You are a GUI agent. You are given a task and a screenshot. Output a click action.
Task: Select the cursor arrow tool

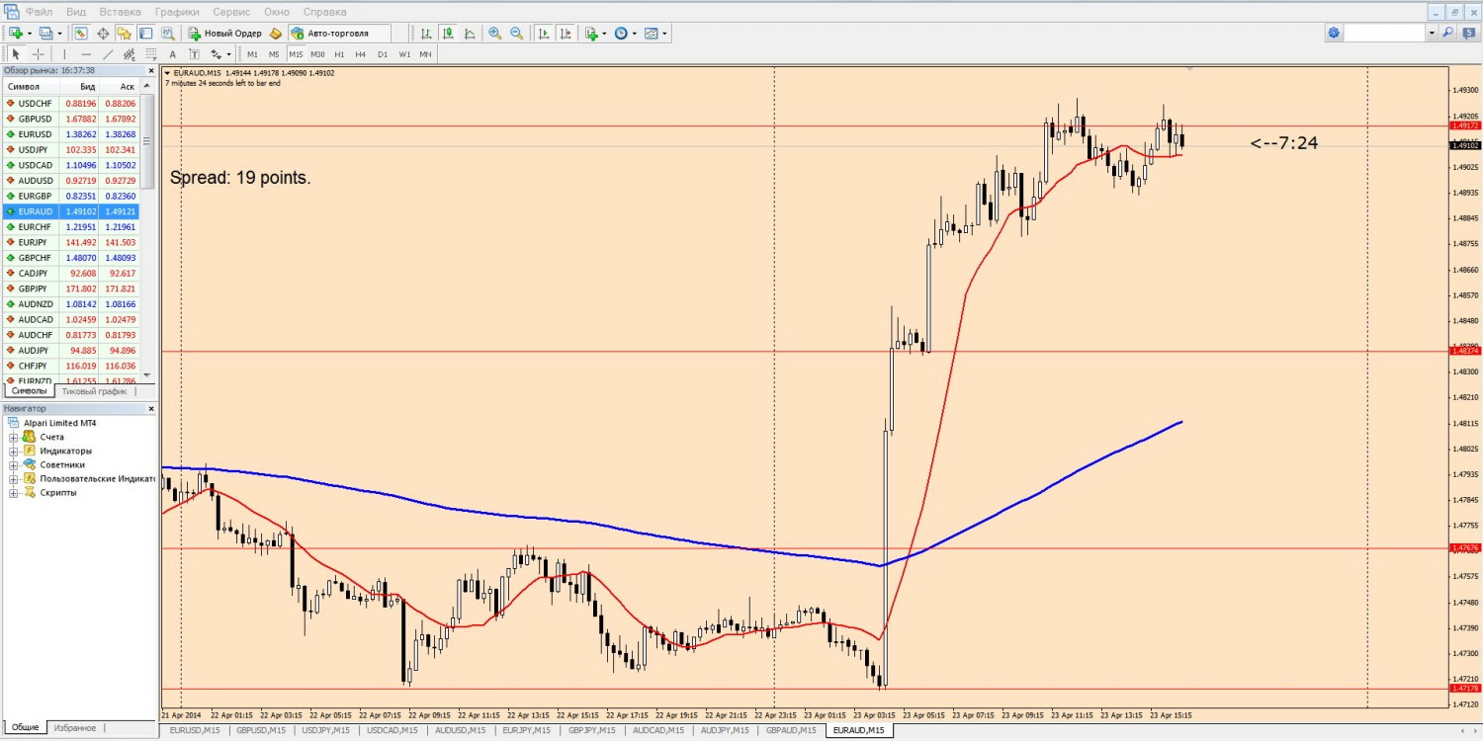(16, 54)
